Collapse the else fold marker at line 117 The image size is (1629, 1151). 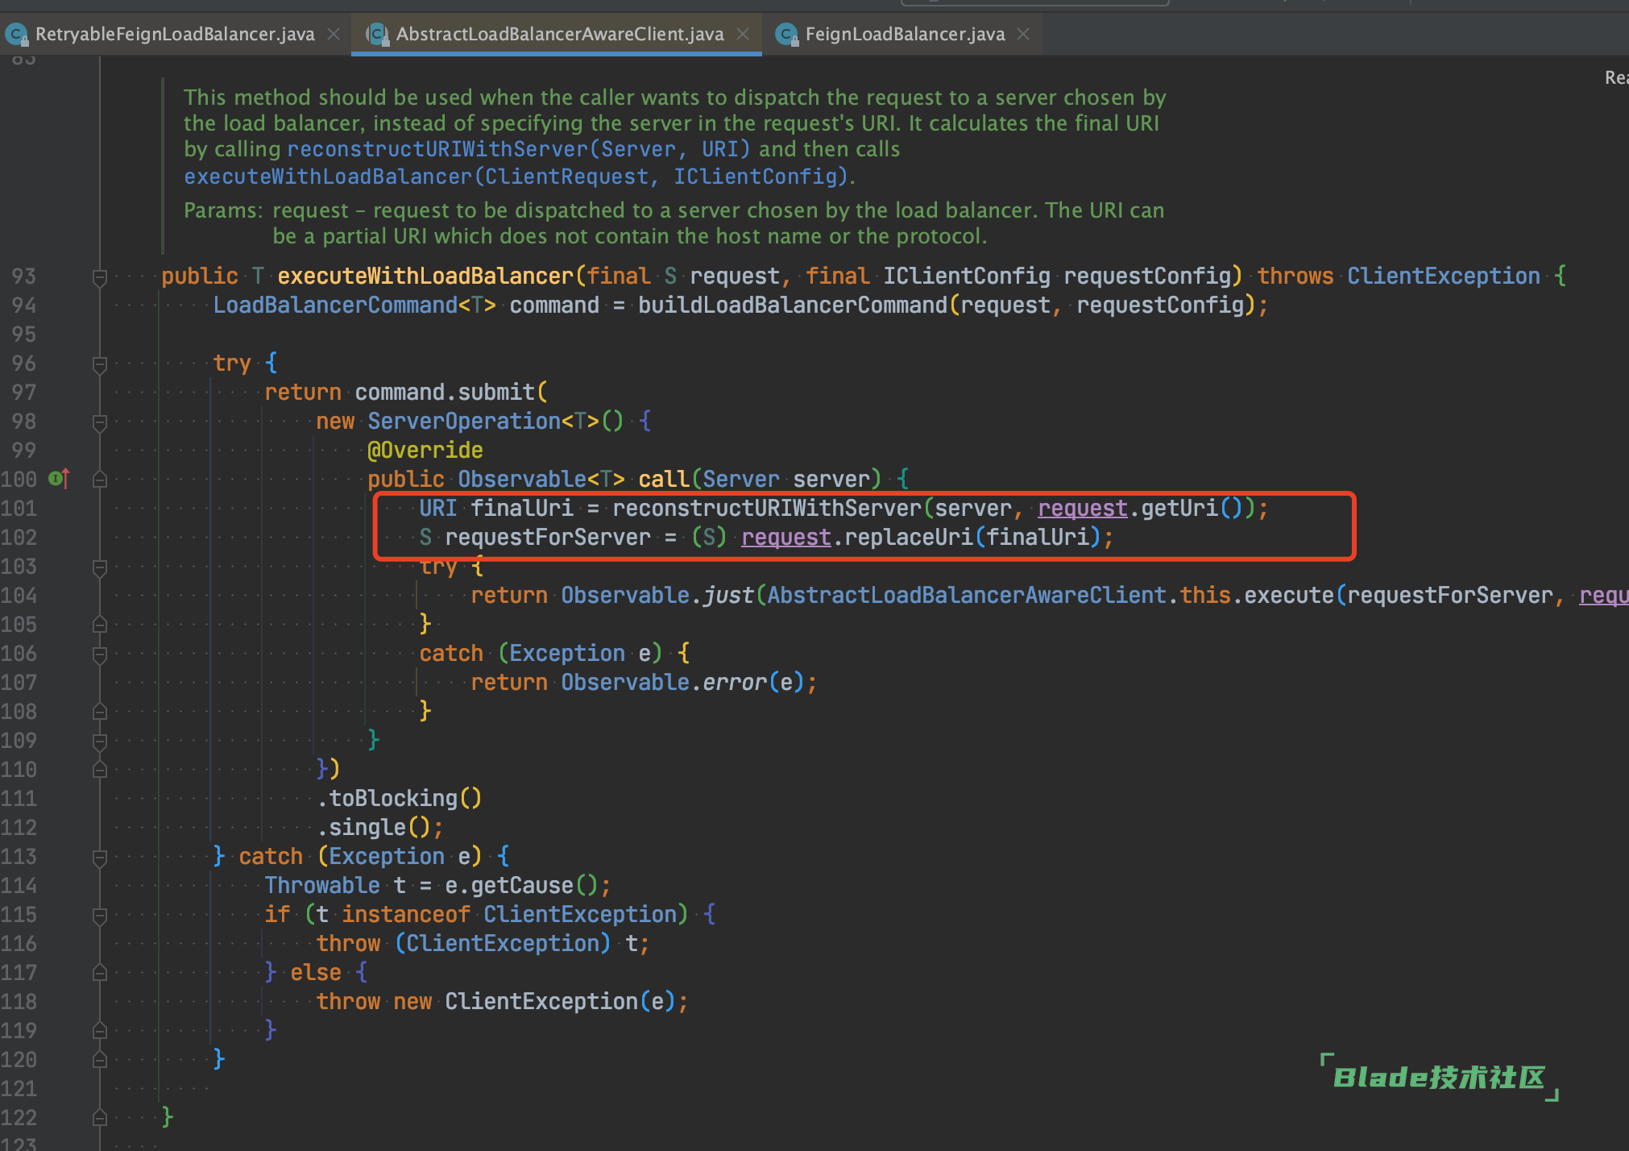100,973
